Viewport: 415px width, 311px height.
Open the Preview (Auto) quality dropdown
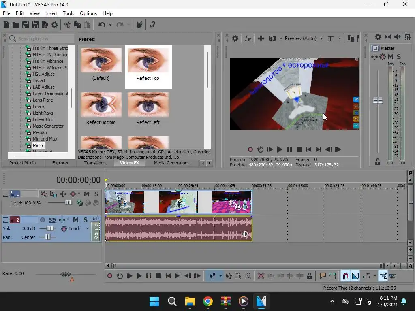[321, 38]
